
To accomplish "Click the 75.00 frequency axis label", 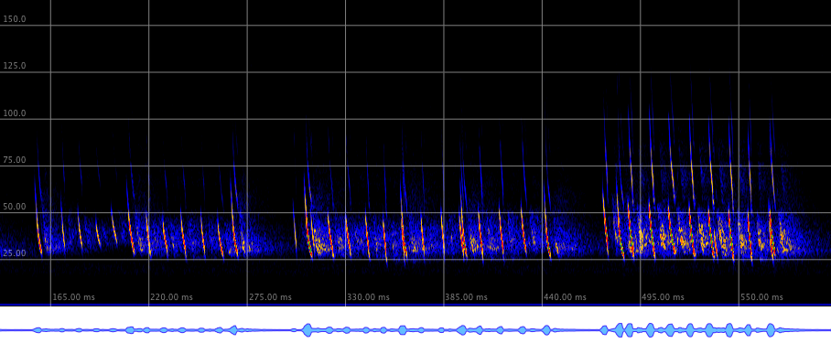I will (15, 159).
